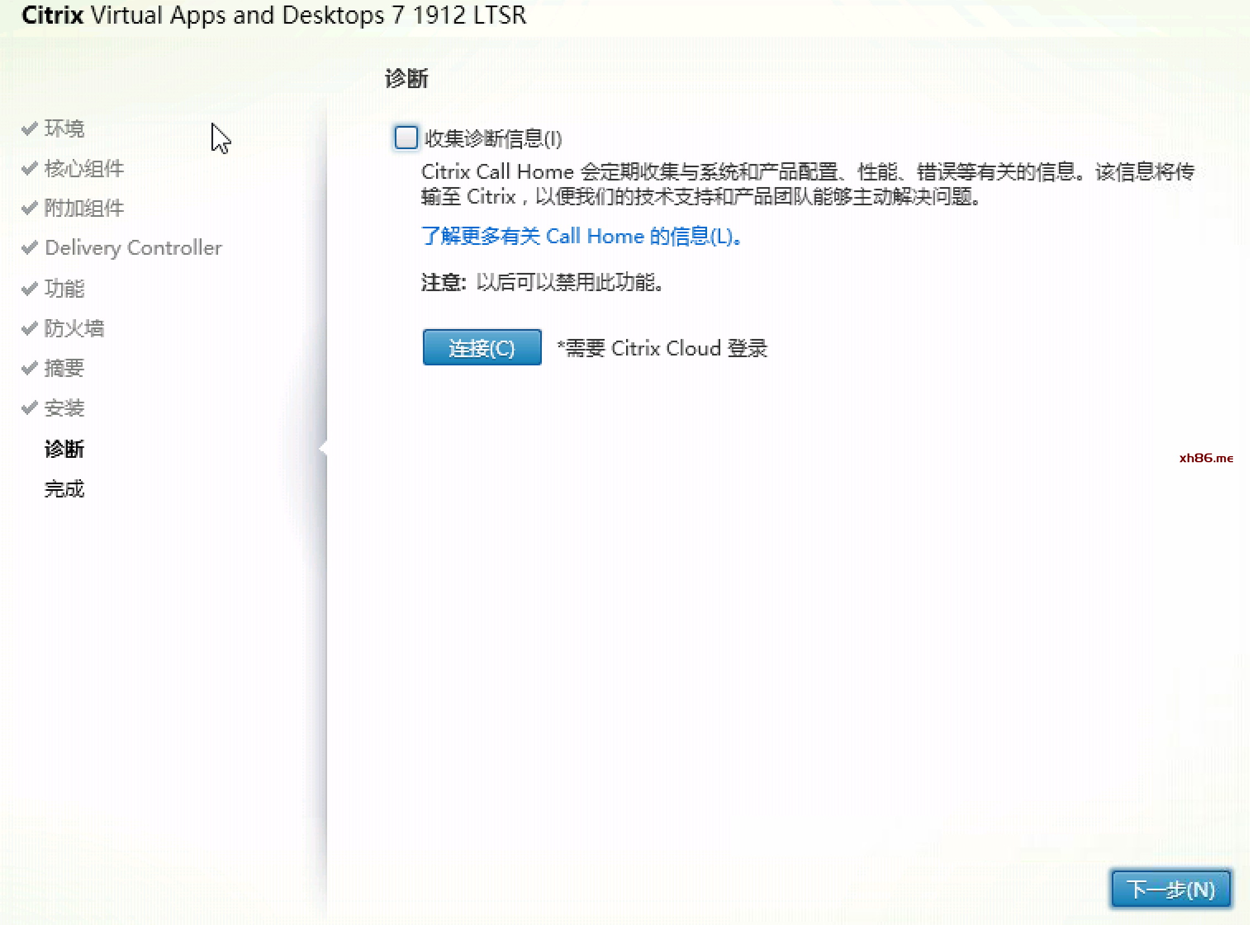Click the checkmark icon beside 防火墙
This screenshot has height=925, width=1250.
29,328
